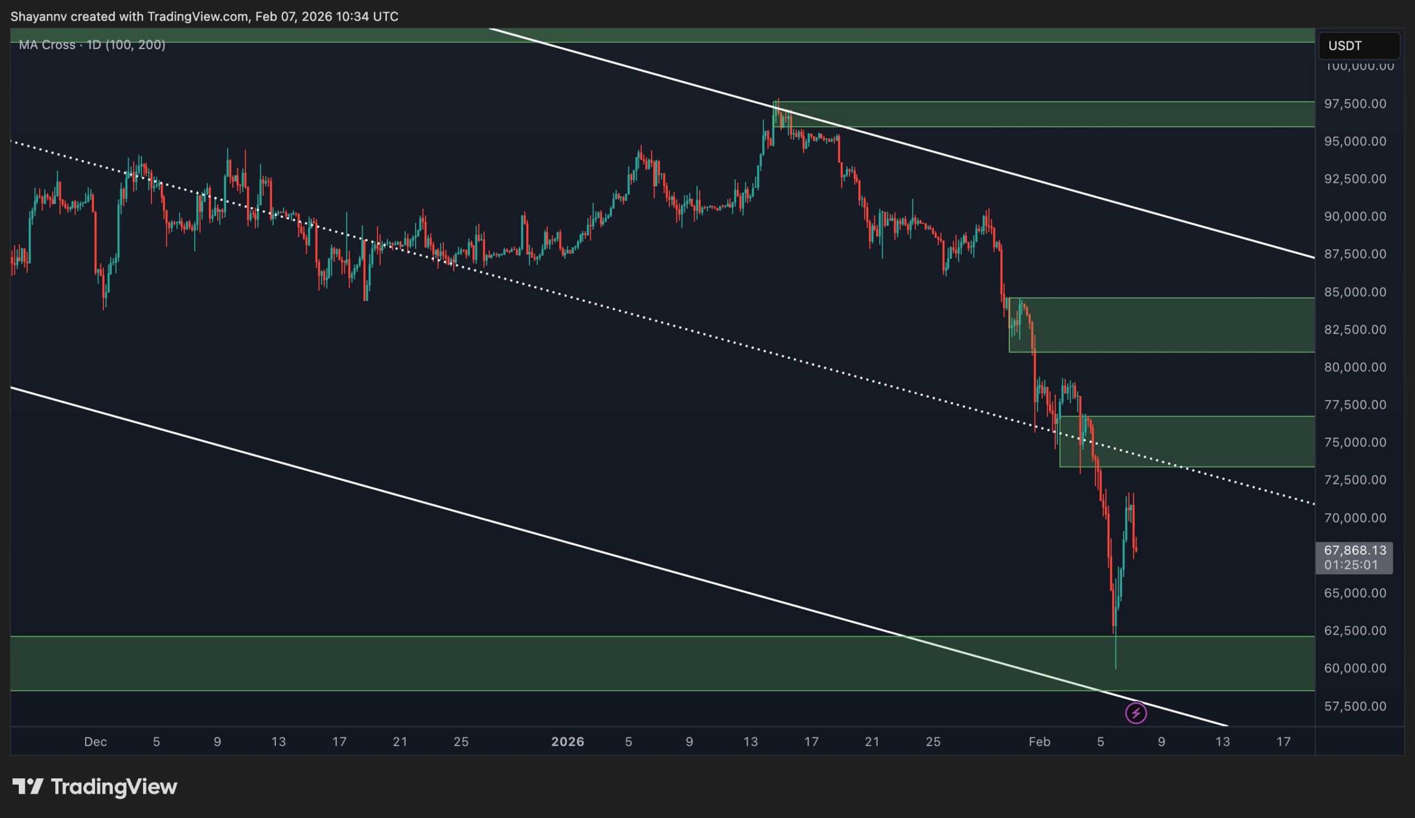Select the Dec label on the time axis
1415x818 pixels.
pos(96,742)
